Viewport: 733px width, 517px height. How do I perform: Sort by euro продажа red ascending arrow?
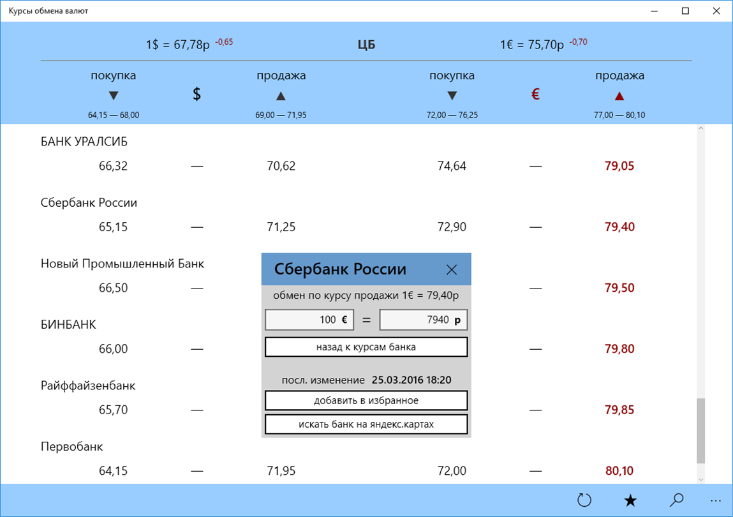click(x=619, y=96)
